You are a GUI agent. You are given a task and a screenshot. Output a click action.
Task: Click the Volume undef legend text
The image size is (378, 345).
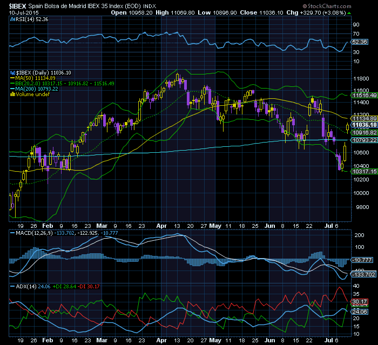click(x=33, y=94)
